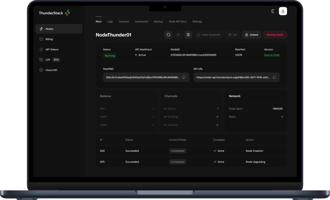Switch to the Connect tab
The height and width of the screenshot is (200, 330).
pyautogui.click(x=124, y=21)
